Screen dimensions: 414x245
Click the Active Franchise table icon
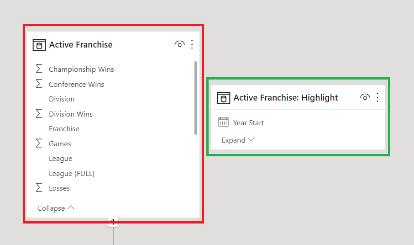point(39,45)
